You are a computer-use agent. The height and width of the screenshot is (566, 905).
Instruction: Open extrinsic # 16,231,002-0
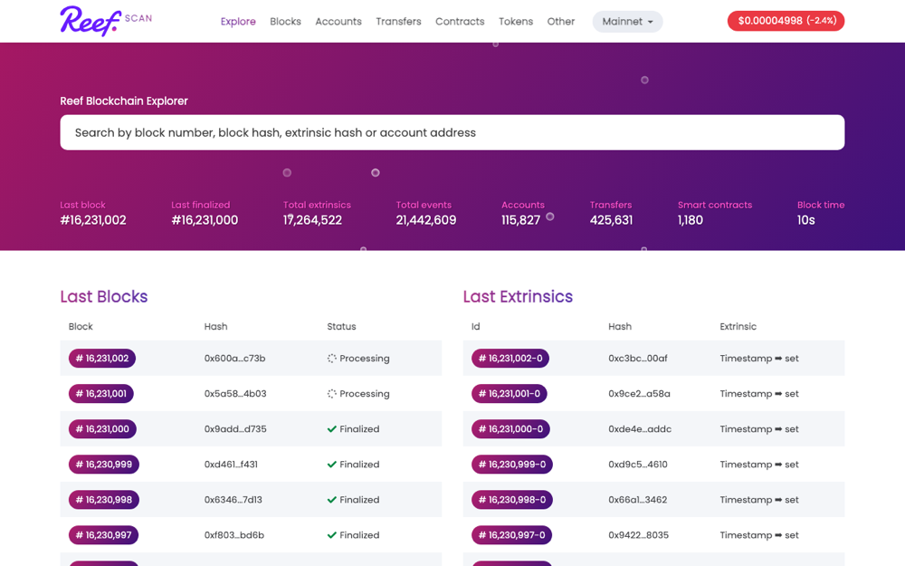510,358
